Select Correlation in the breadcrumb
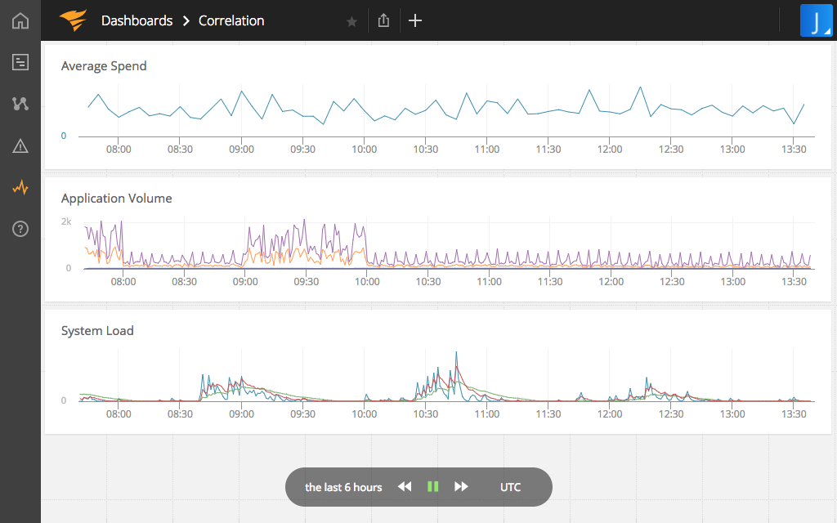This screenshot has width=837, height=523. point(231,20)
